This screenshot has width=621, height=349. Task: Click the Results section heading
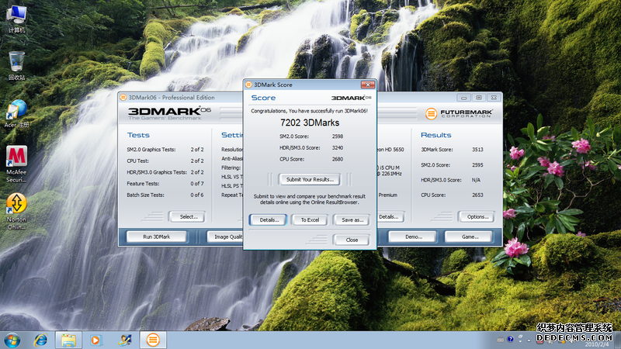(436, 135)
